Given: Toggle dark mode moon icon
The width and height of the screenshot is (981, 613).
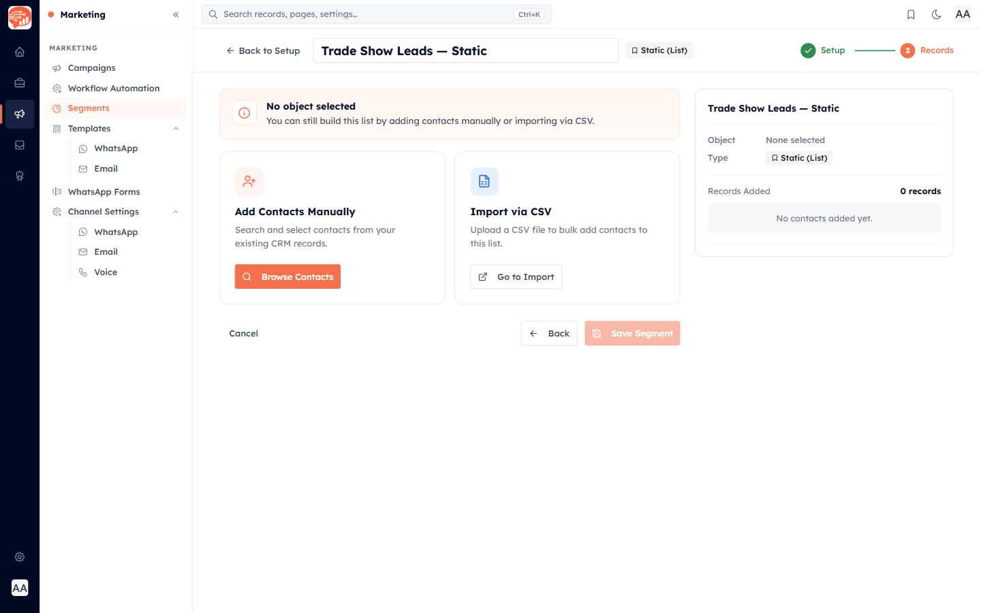Looking at the screenshot, I should tap(937, 14).
